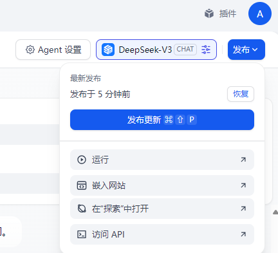The image size is (278, 253).
Task: Open Agent 设置 settings
Action: point(53,50)
